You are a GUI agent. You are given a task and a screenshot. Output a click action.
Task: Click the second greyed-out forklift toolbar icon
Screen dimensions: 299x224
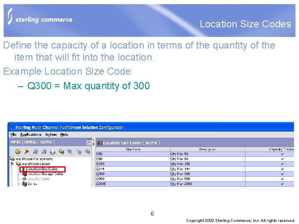(44, 152)
